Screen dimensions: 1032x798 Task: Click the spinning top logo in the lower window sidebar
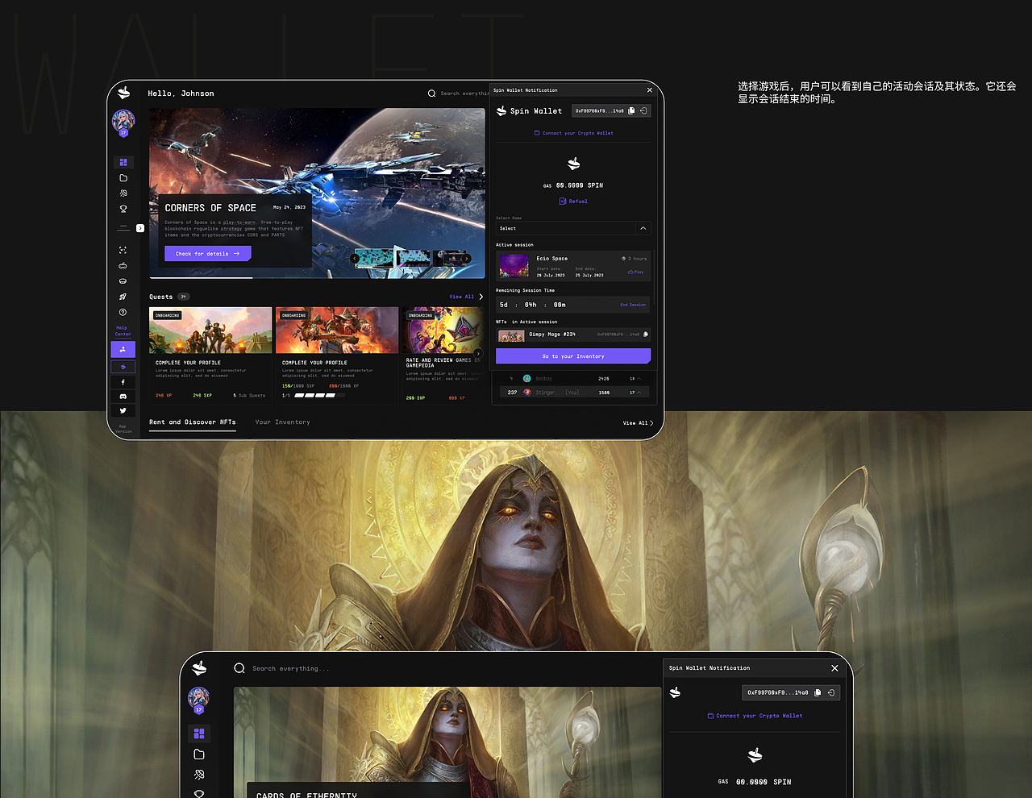point(200,667)
